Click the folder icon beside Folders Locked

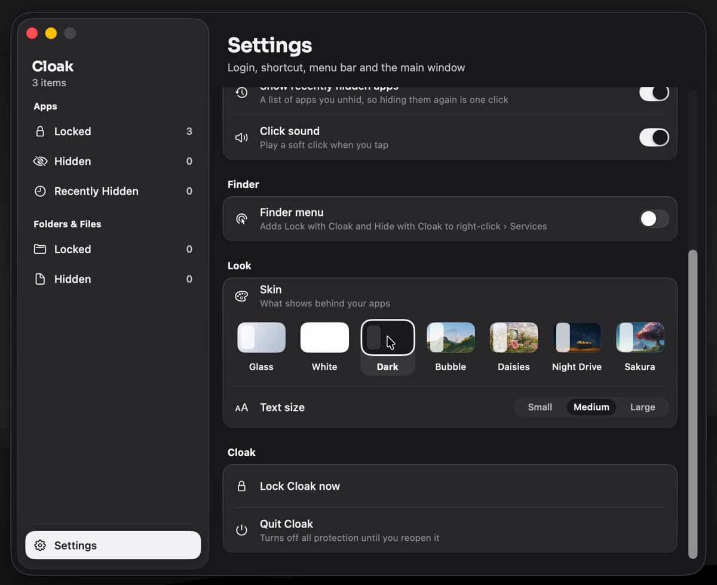40,249
